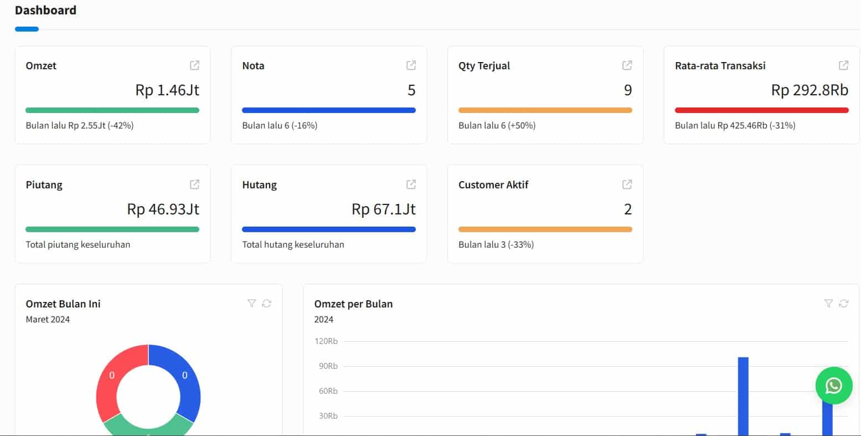The width and height of the screenshot is (861, 436).
Task: Select the blue donut chart segment
Action: (x=185, y=382)
